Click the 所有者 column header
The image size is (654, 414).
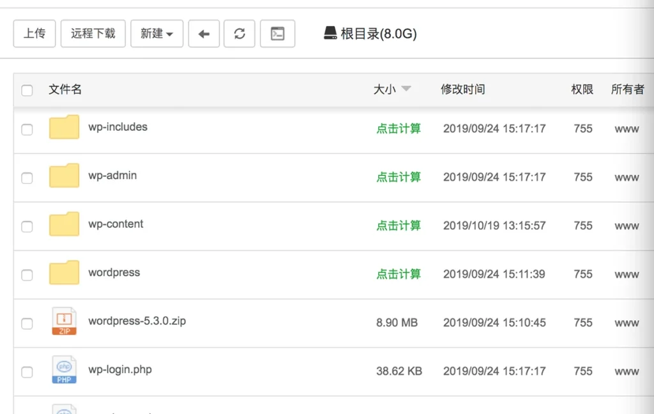point(627,89)
